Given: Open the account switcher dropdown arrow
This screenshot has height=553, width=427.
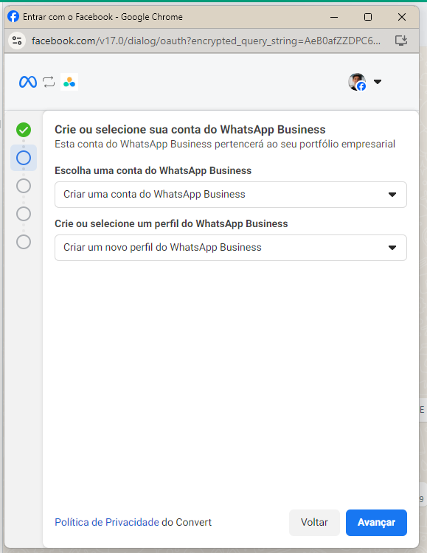Looking at the screenshot, I should 378,82.
